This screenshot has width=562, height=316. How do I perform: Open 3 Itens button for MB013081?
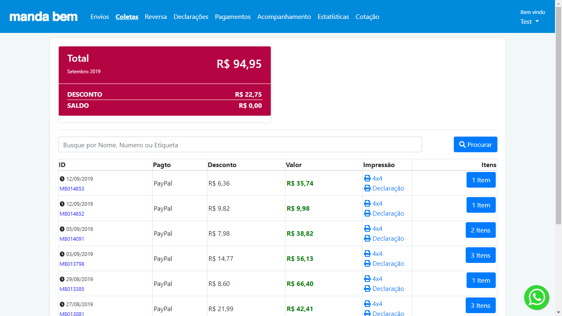click(x=481, y=305)
